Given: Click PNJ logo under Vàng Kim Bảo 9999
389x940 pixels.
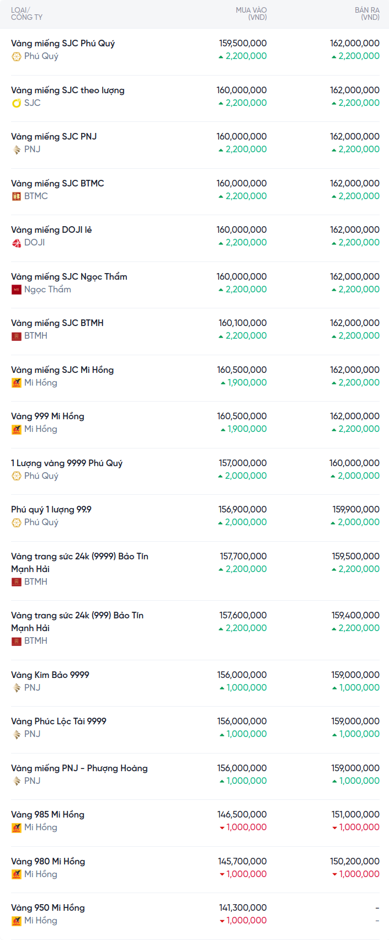Looking at the screenshot, I should [17, 688].
